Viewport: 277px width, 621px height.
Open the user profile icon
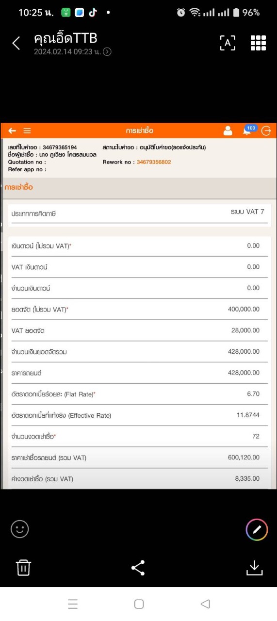(228, 131)
